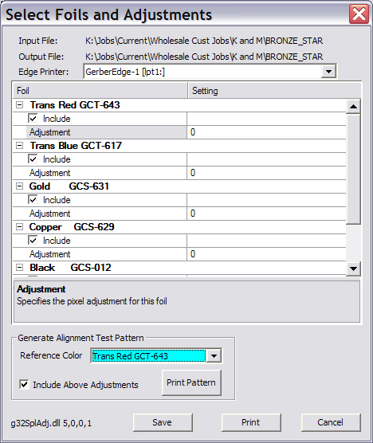Cancel the foil adjustments dialog
The height and width of the screenshot is (443, 373).
[x=331, y=422]
